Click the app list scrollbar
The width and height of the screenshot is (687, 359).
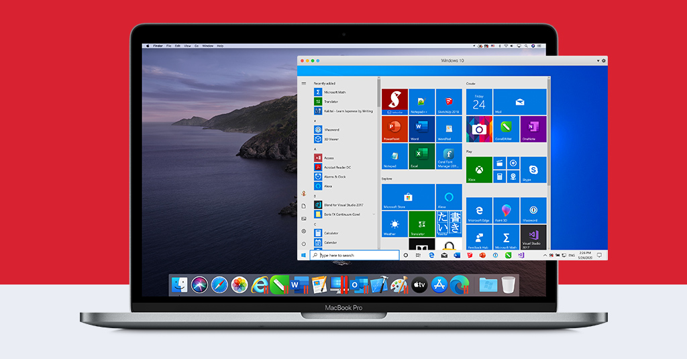(378, 91)
